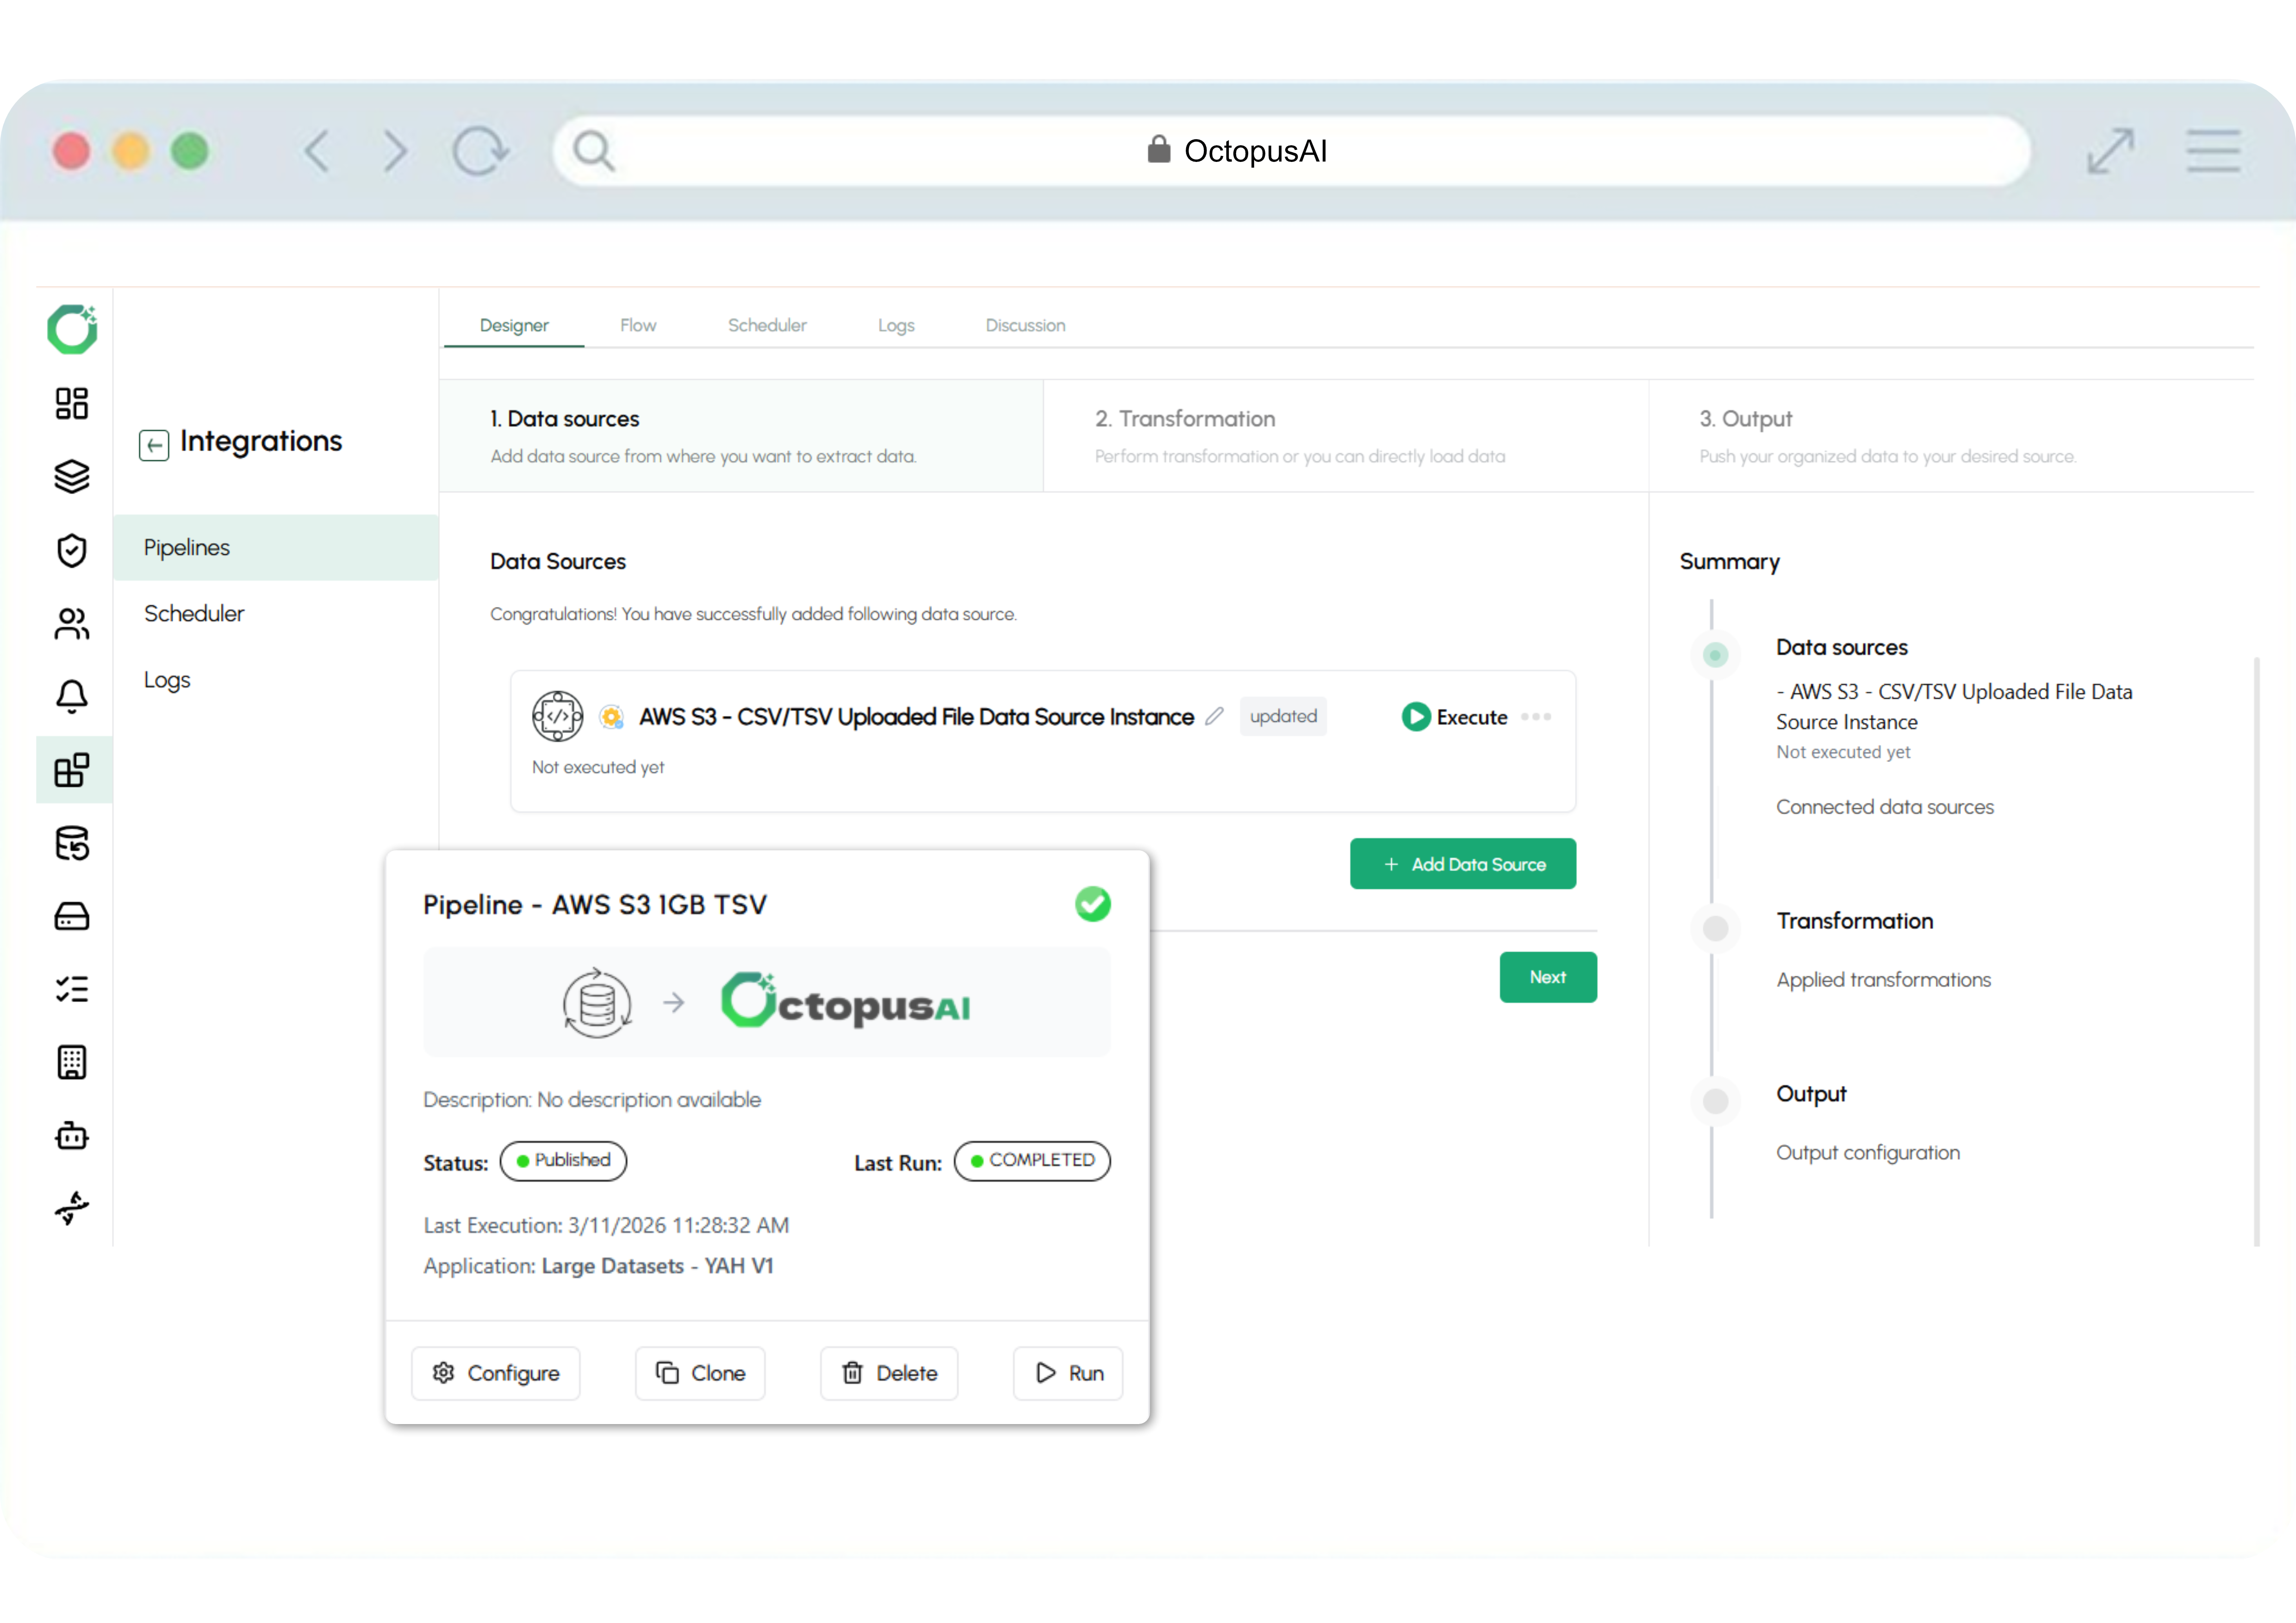The width and height of the screenshot is (2296, 1623).
Task: Open the Flow tab
Action: (638, 325)
